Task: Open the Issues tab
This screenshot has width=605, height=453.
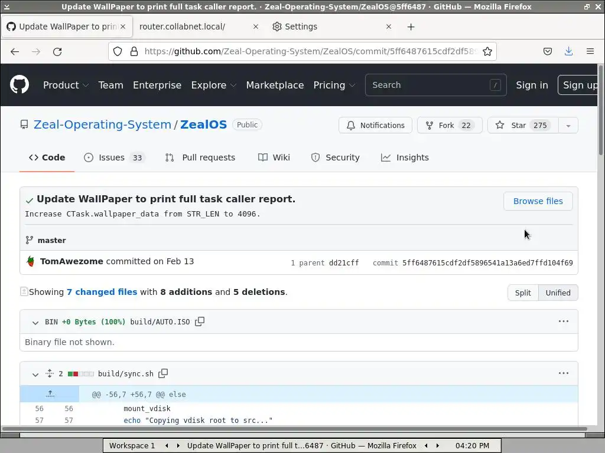Action: click(114, 157)
